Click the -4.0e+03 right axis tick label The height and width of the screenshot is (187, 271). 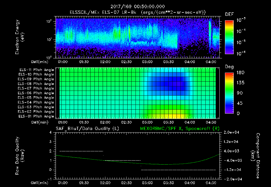coord(232,160)
